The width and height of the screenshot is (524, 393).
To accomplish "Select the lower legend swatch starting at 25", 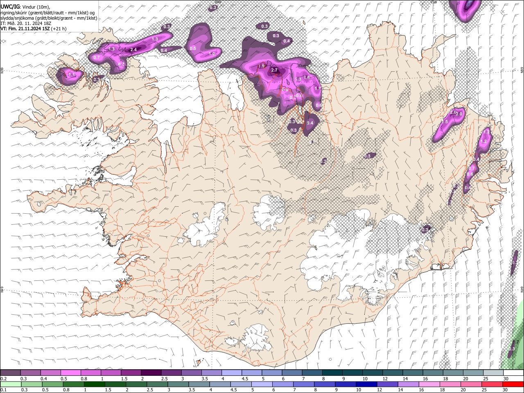I will click(x=492, y=384).
